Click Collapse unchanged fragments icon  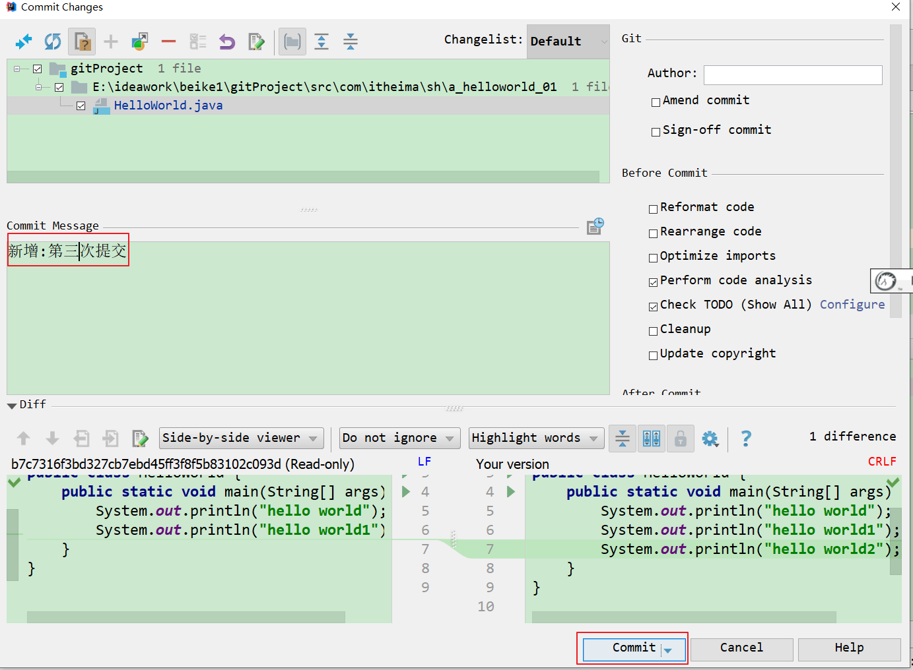pyautogui.click(x=622, y=439)
